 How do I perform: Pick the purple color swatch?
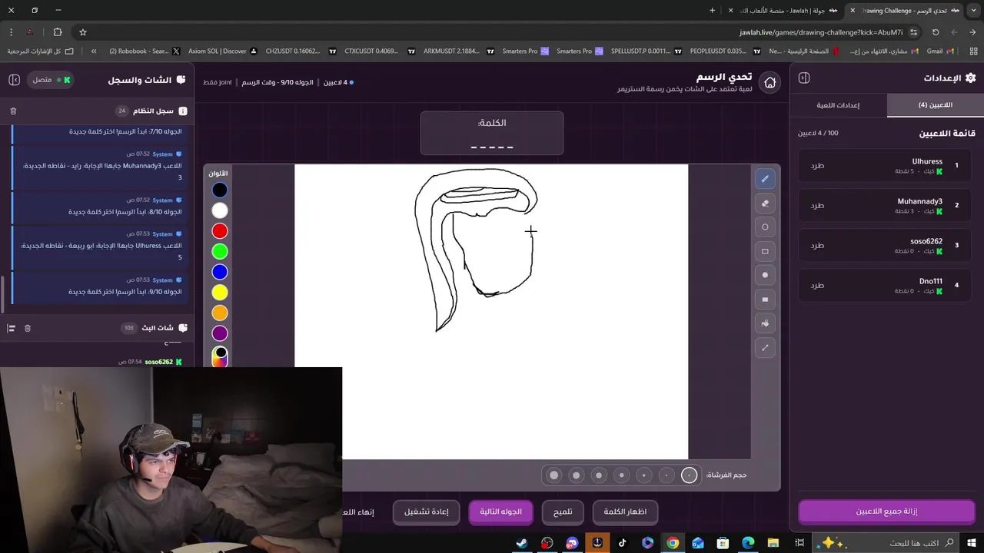[220, 333]
